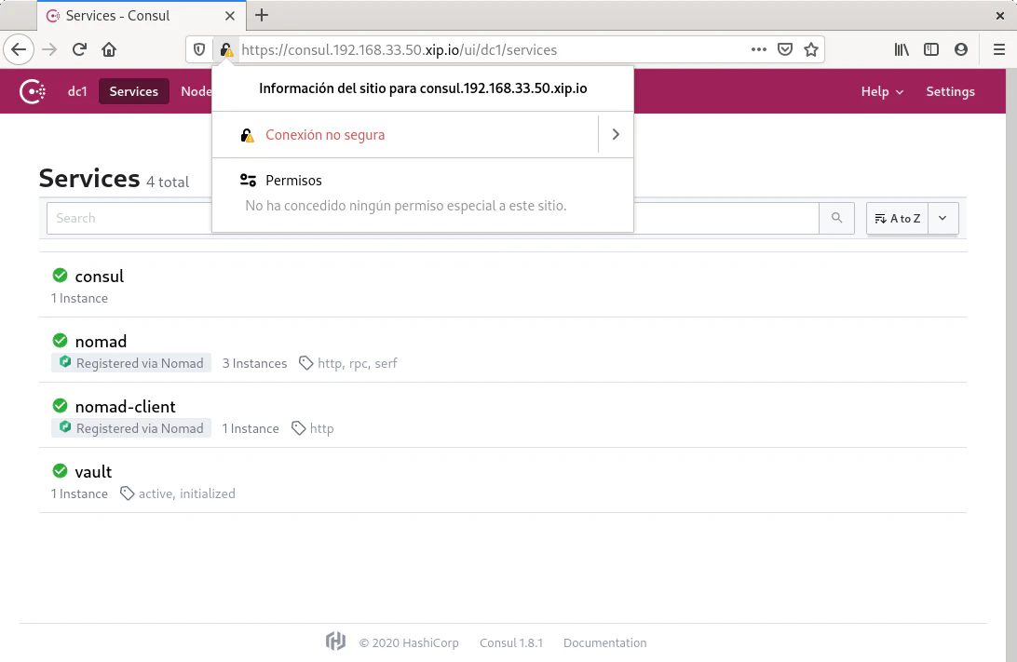The width and height of the screenshot is (1017, 662).
Task: Go to the browser home page
Action: 109,50
